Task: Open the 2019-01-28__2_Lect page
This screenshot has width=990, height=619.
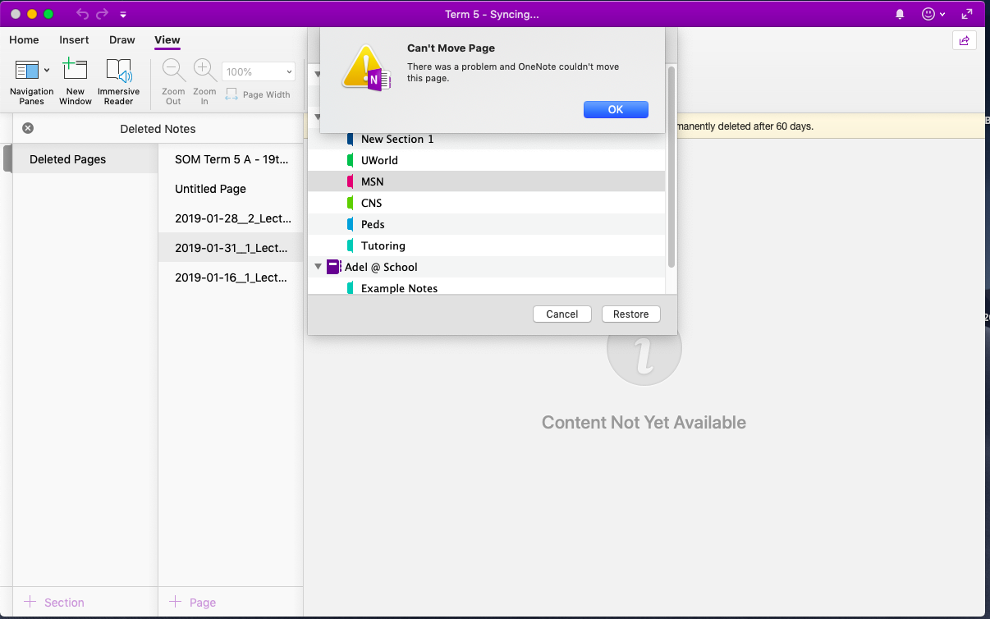Action: [x=231, y=218]
